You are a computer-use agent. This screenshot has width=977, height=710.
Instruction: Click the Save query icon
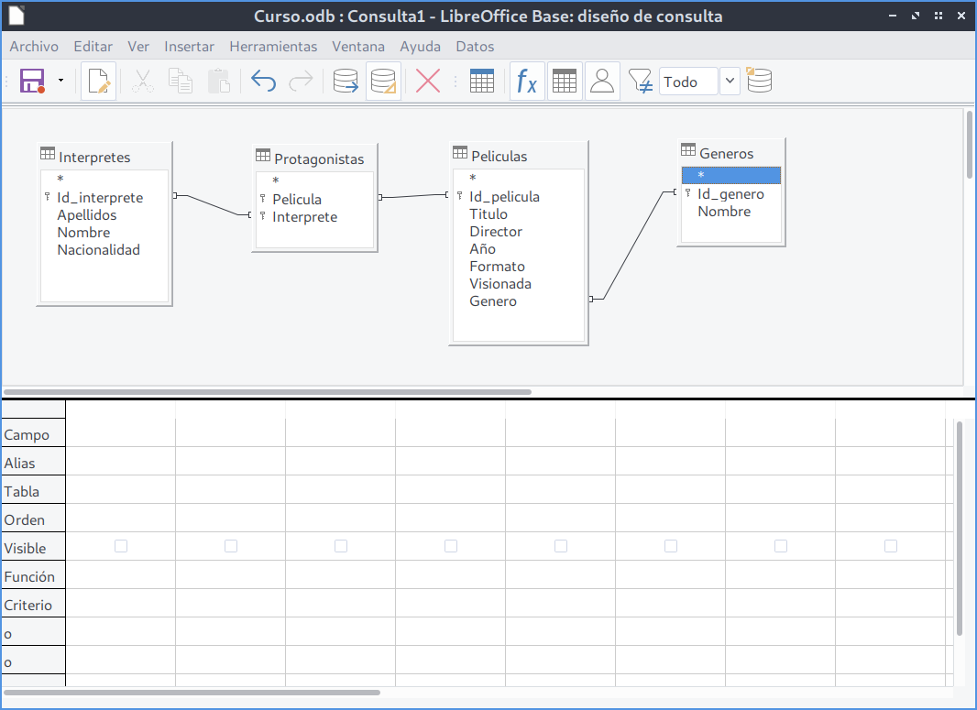pos(33,82)
